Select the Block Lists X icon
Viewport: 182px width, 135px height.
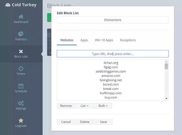tap(21, 51)
